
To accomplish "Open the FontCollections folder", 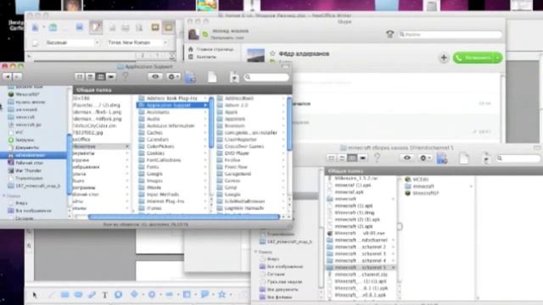I will tap(164, 160).
